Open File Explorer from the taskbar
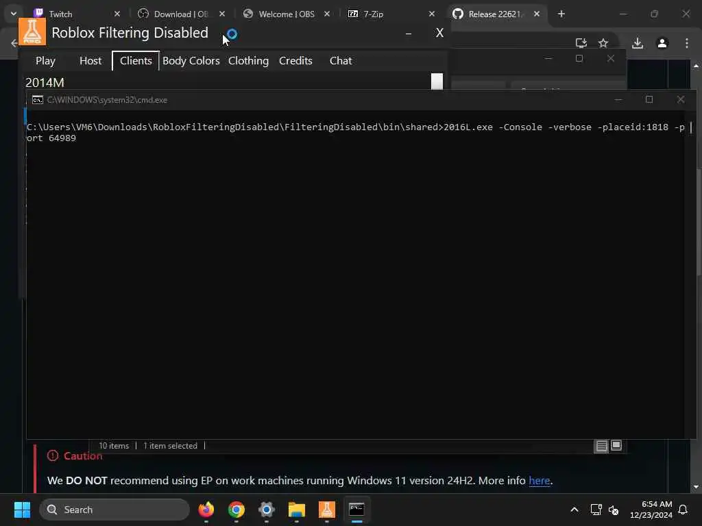The image size is (702, 526). tap(296, 510)
